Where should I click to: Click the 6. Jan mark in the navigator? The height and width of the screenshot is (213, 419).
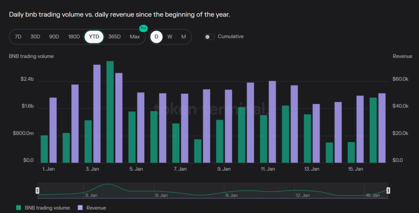[161, 195]
